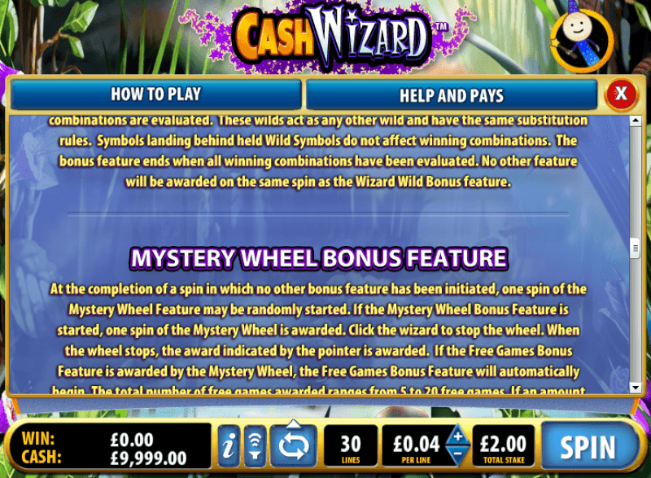Click the wizard character icon
Screen dimensions: 651x478
pyautogui.click(x=581, y=38)
